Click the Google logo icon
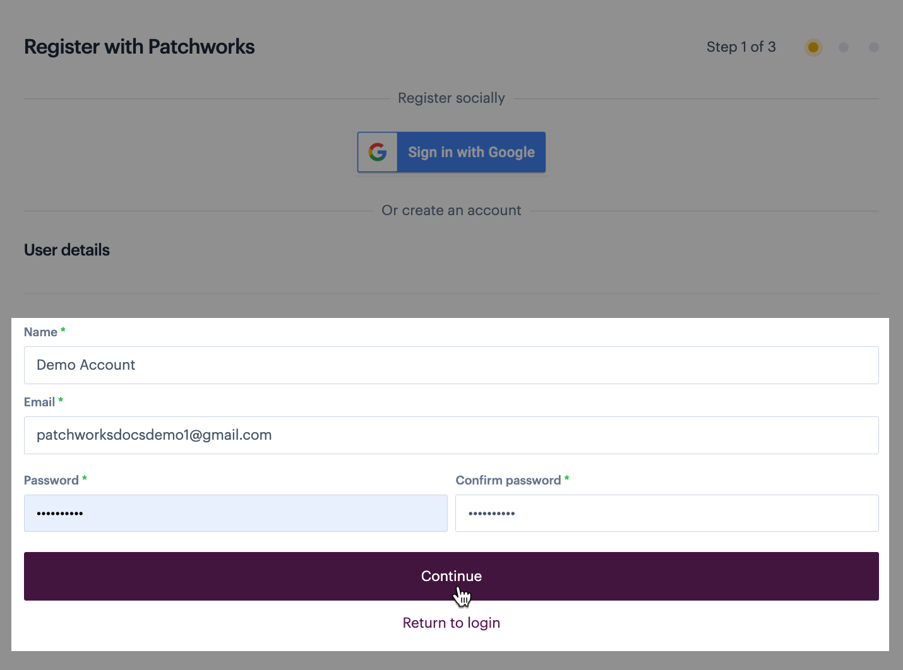903x670 pixels. pyautogui.click(x=378, y=152)
